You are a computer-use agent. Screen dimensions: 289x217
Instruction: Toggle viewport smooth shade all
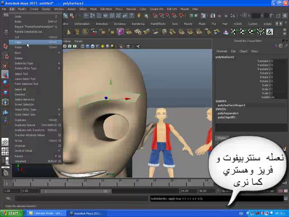[x=88, y=46]
